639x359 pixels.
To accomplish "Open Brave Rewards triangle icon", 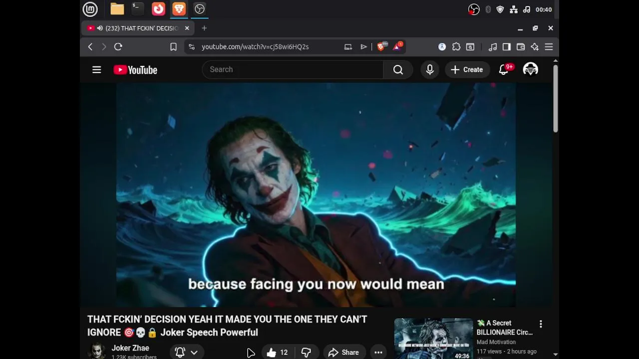I will pyautogui.click(x=397, y=46).
